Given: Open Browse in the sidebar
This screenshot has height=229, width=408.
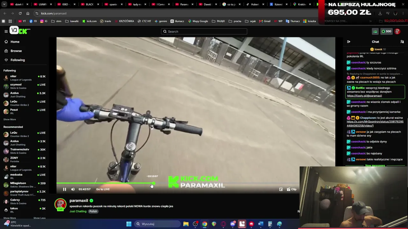Looking at the screenshot, I should point(16,51).
